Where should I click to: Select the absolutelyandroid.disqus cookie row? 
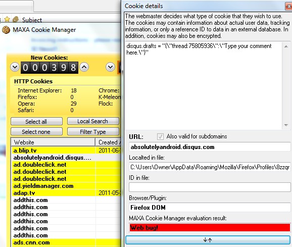[66, 158]
